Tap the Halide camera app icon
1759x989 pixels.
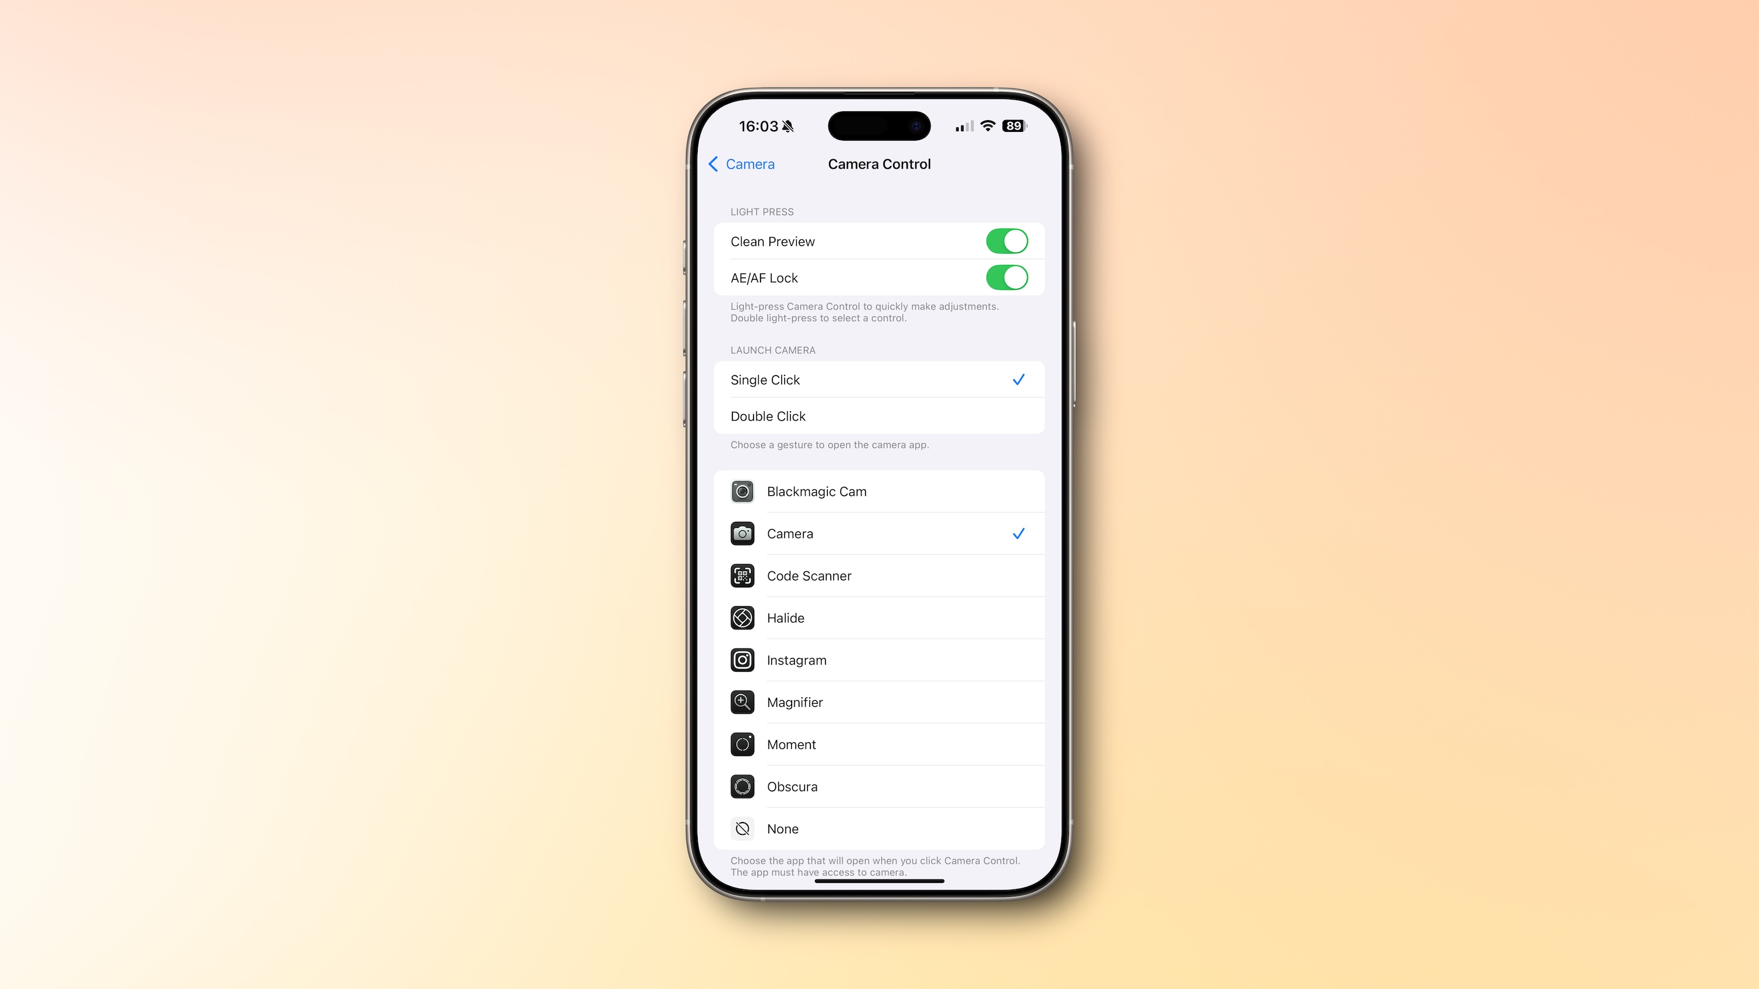[743, 617]
